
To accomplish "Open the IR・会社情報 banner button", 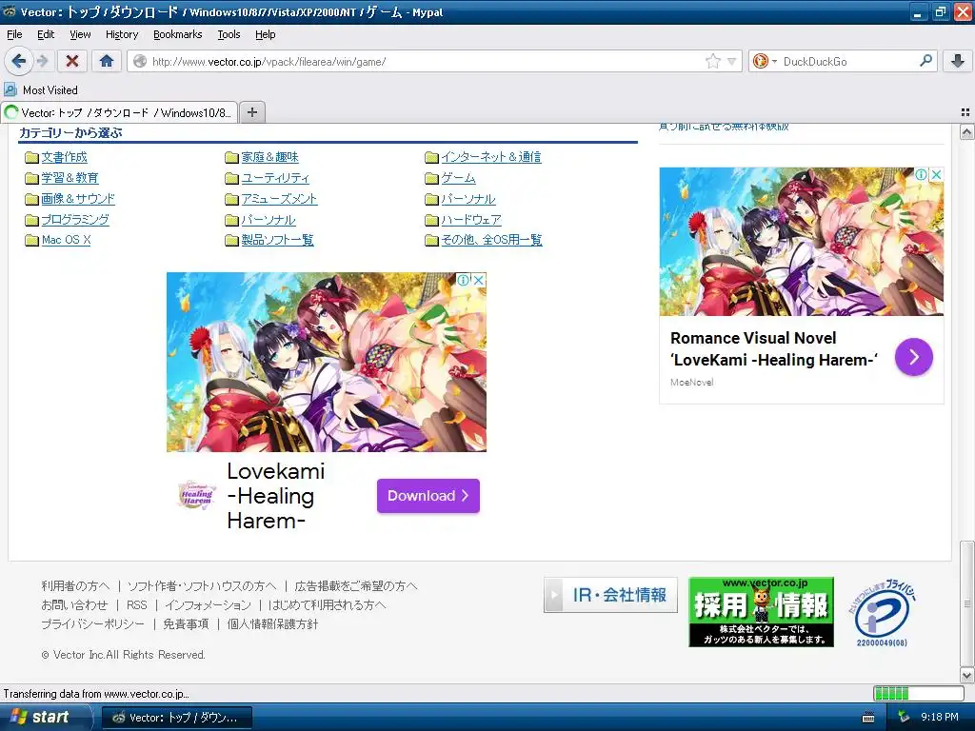I will pos(610,595).
